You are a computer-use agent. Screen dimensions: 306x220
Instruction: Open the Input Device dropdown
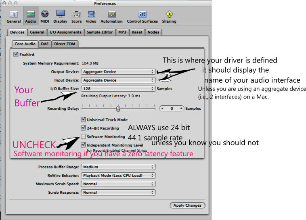coord(118,80)
